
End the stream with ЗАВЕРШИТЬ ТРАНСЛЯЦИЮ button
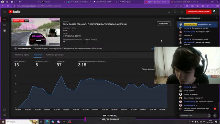[x=199, y=12]
